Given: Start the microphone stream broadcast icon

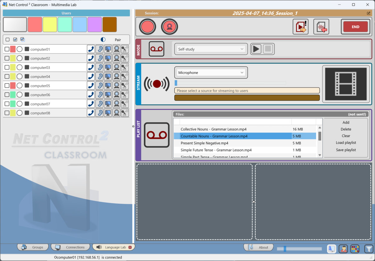Looking at the screenshot, I should coord(157,84).
